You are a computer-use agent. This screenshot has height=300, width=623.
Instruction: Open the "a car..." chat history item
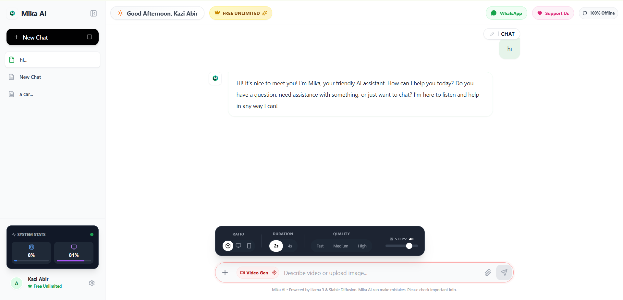[53, 94]
